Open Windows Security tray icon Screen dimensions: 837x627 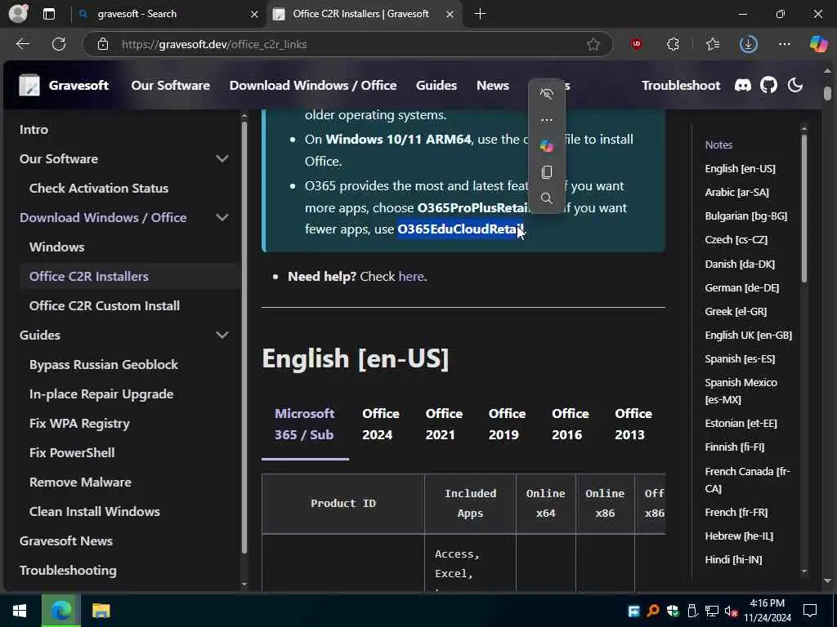672,611
